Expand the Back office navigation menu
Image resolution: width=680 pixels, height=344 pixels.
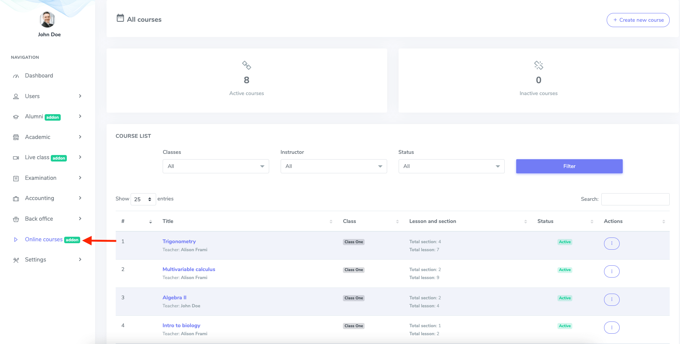39,218
